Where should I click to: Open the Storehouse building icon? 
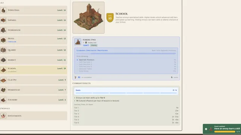coord(3,30)
